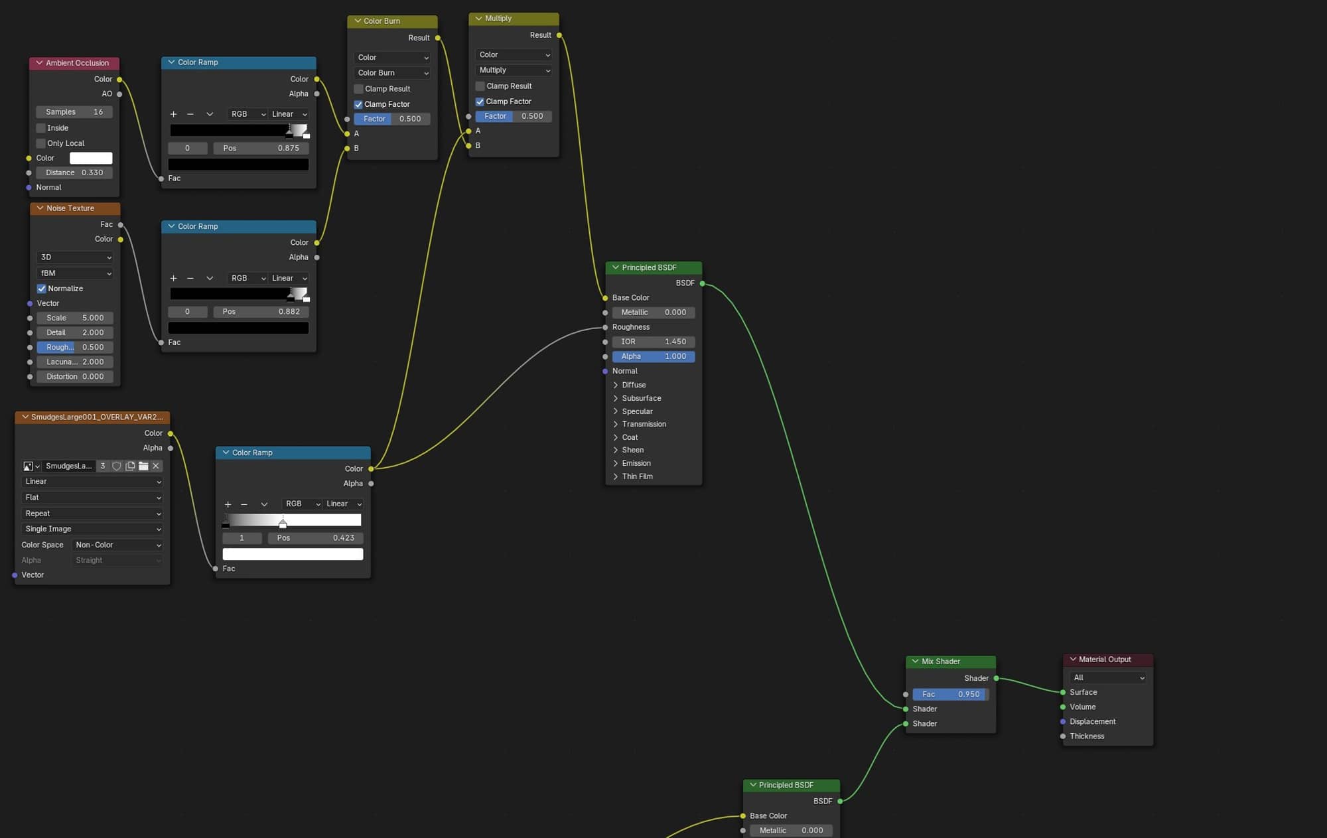Click the Mix Shader Fac slider
1327x838 pixels.
pos(950,695)
